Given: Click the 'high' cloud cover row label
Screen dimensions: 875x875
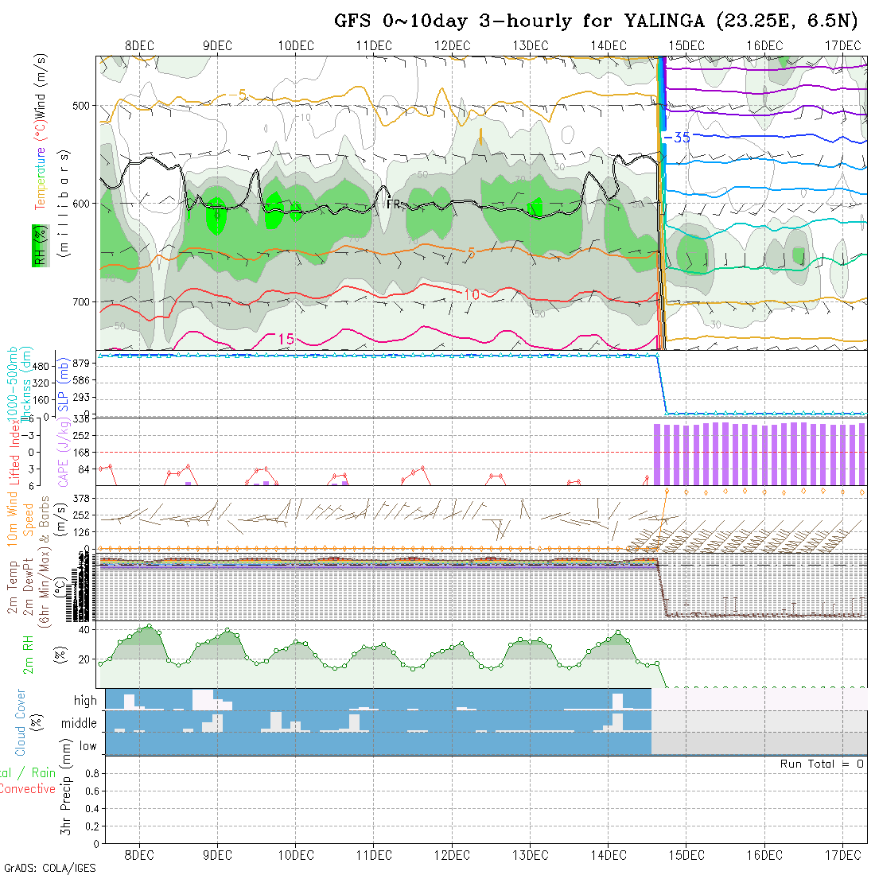Looking at the screenshot, I should click(x=85, y=701).
